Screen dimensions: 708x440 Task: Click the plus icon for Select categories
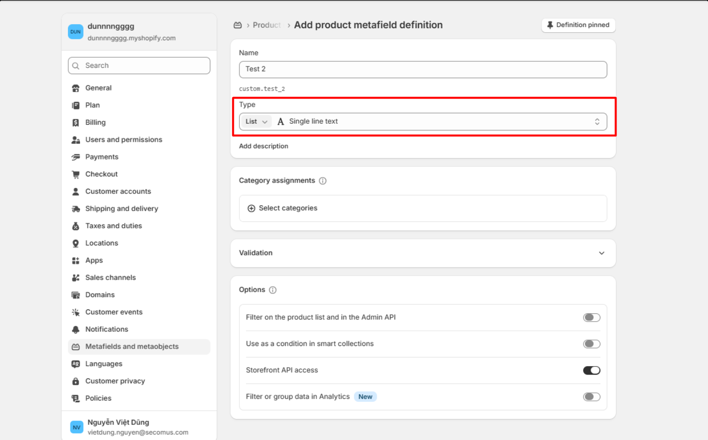coord(251,208)
